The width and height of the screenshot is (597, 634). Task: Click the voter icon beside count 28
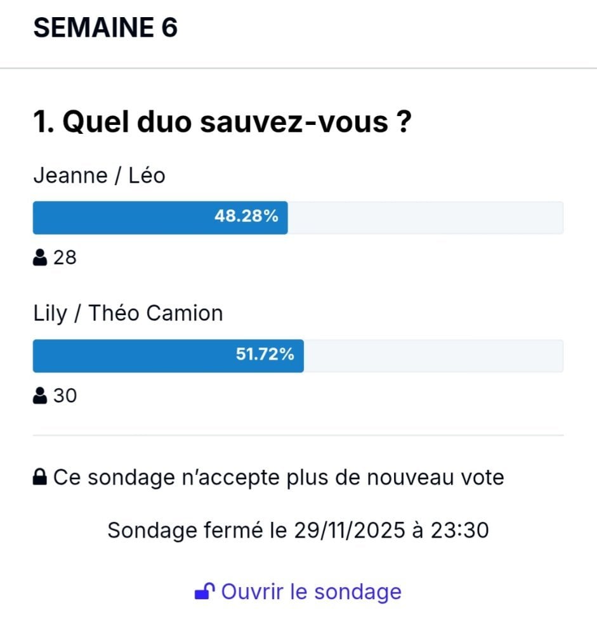coord(40,257)
